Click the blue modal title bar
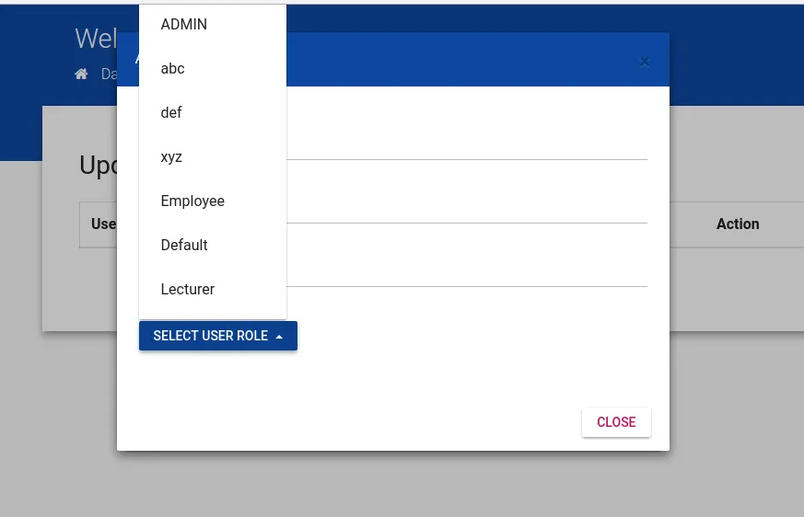 [x=460, y=61]
